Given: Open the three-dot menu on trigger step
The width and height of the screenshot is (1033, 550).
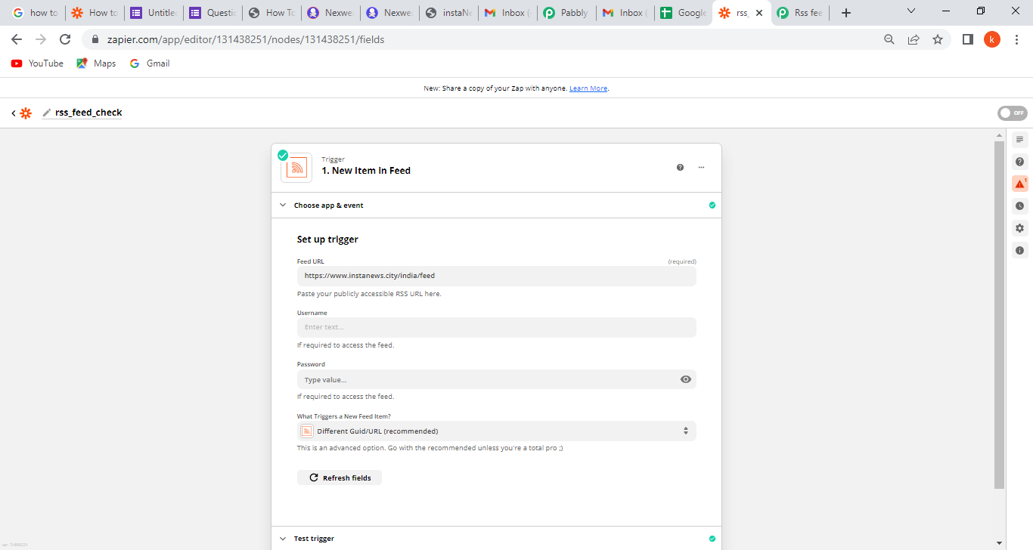Looking at the screenshot, I should 701,168.
